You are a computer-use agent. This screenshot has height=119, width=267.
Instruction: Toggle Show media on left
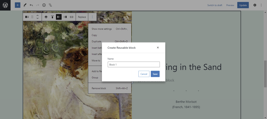coord(59,17)
